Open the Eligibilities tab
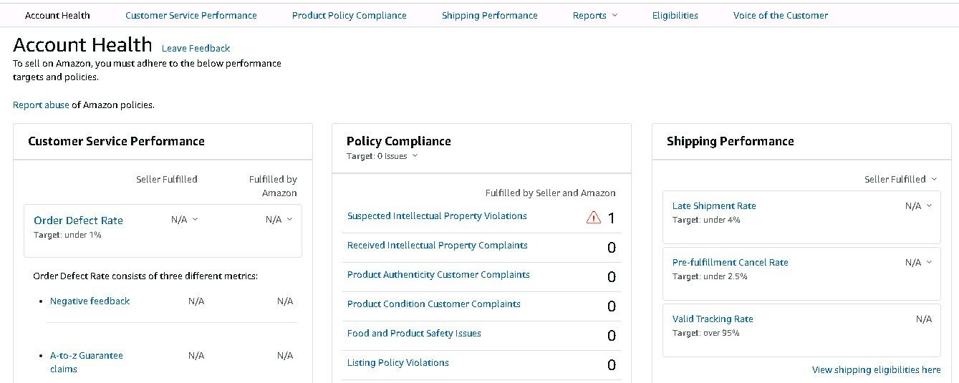The height and width of the screenshot is (383, 959). [x=675, y=15]
